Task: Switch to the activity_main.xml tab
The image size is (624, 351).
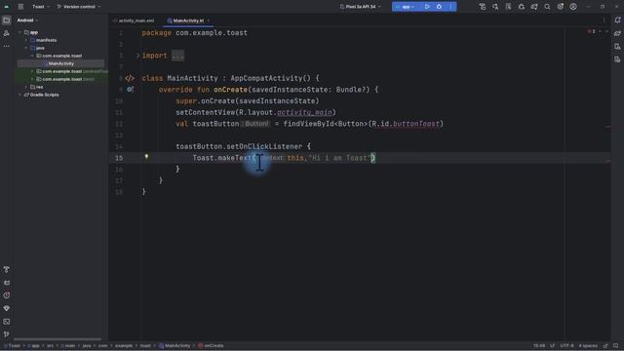Action: pos(134,20)
